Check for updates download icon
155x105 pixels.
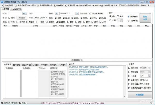click(x=55, y=5)
